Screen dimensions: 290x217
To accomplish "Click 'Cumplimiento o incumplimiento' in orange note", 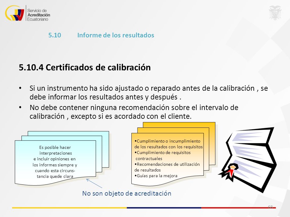I will (x=167, y=141).
